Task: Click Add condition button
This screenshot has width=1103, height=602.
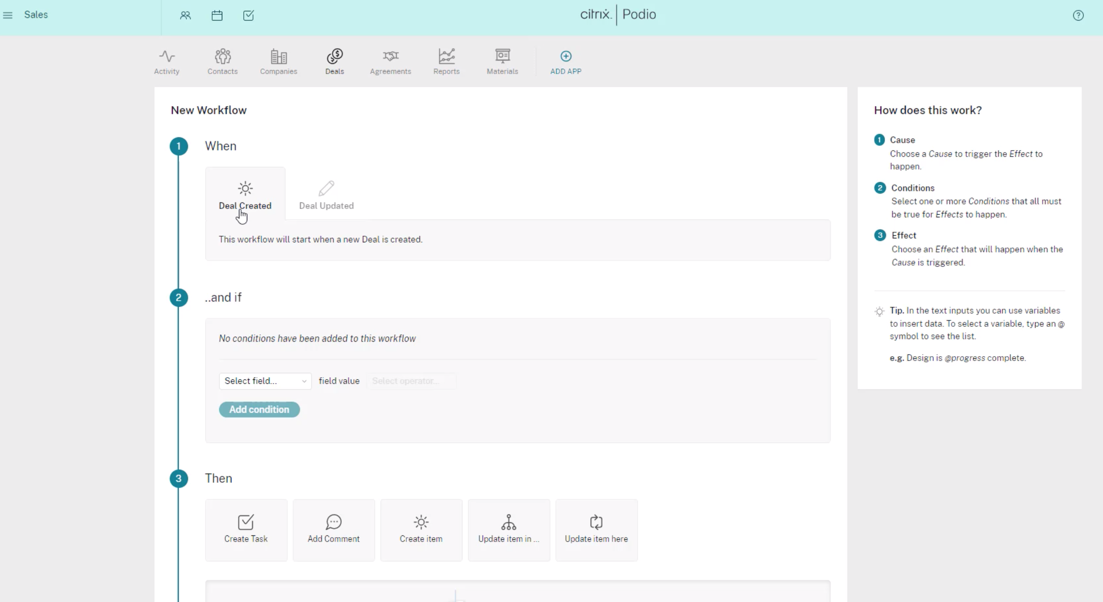Action: (259, 409)
